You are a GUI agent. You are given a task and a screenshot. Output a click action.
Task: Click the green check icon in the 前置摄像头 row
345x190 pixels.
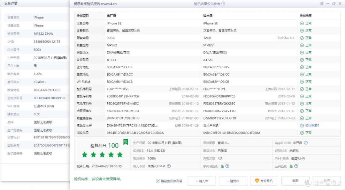click(x=302, y=118)
